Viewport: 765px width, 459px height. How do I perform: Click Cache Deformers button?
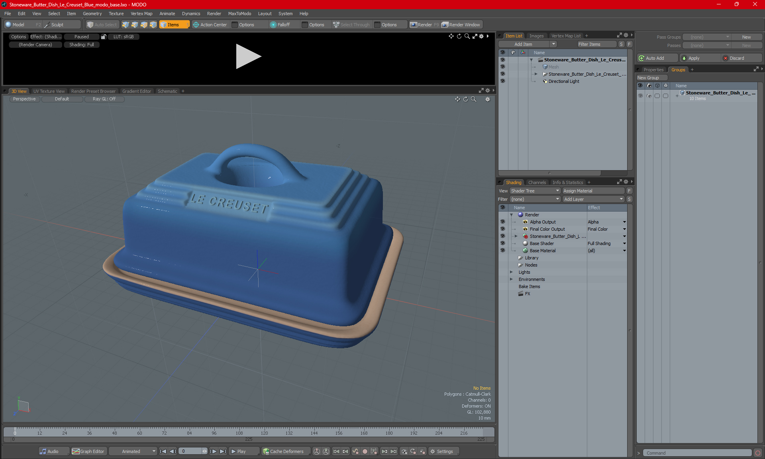(285, 451)
